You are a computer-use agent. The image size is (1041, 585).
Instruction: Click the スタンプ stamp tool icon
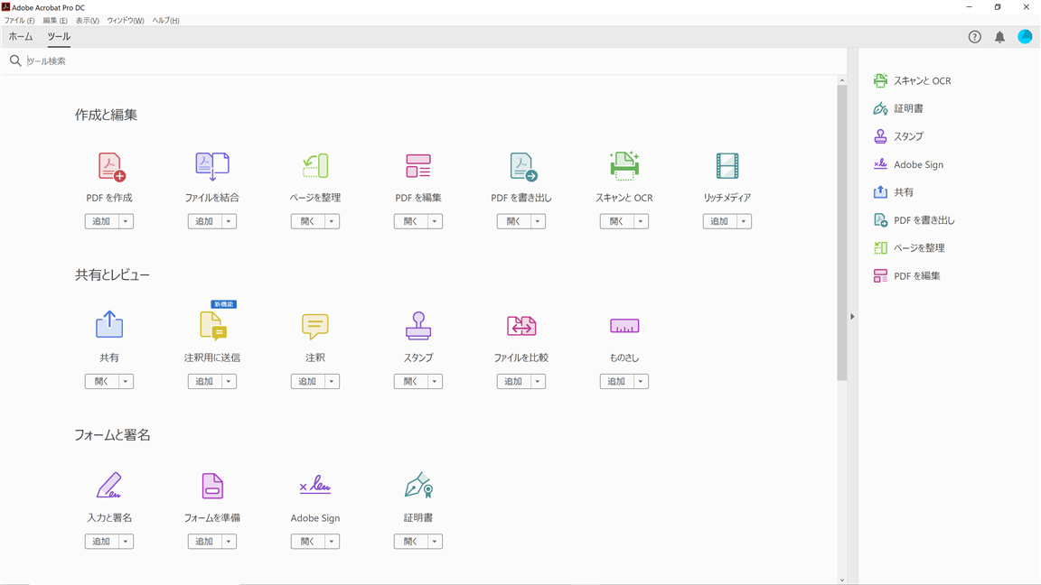pyautogui.click(x=417, y=326)
